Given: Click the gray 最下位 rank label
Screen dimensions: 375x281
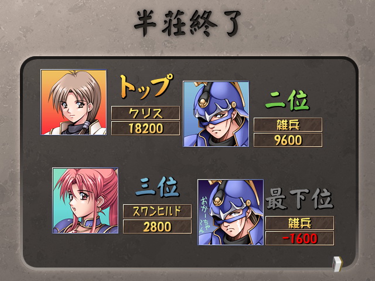Looking at the screenshot, I should pos(299,199).
